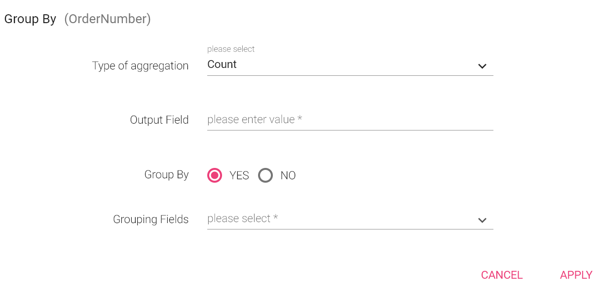Expand the Grouping Fields dropdown chevron
Image resolution: width=600 pixels, height=293 pixels.
(482, 221)
